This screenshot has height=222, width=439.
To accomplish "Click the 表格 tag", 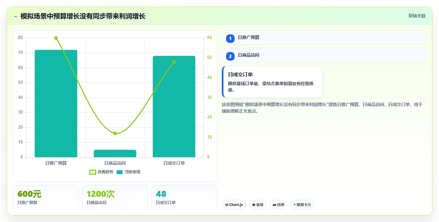I will click(258, 205).
